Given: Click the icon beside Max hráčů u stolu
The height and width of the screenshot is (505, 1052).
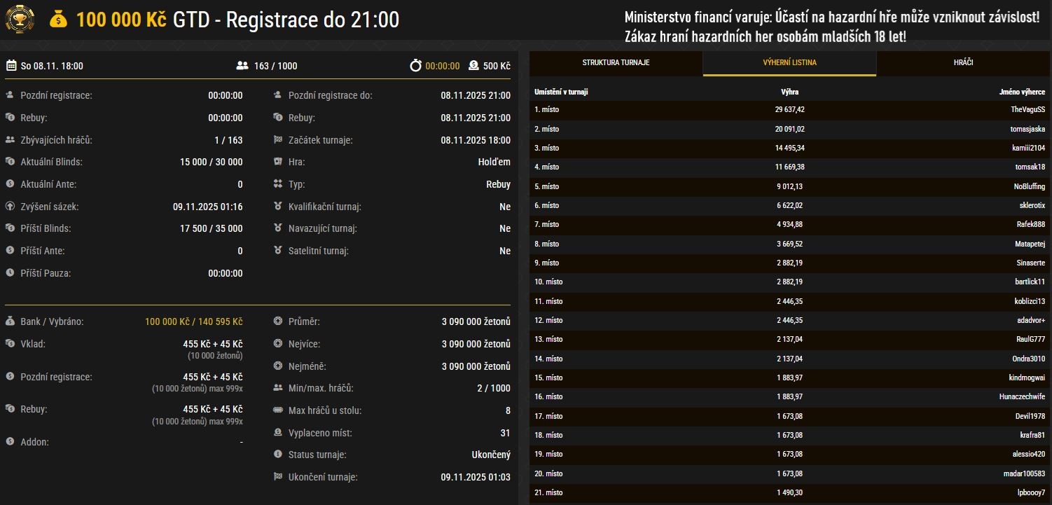Looking at the screenshot, I should [278, 410].
